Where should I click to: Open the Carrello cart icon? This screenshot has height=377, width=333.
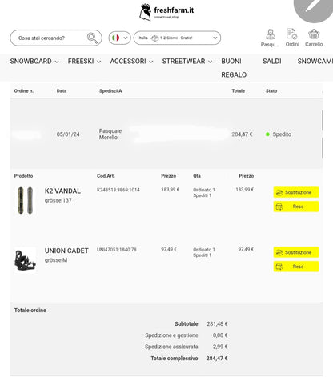[314, 38]
